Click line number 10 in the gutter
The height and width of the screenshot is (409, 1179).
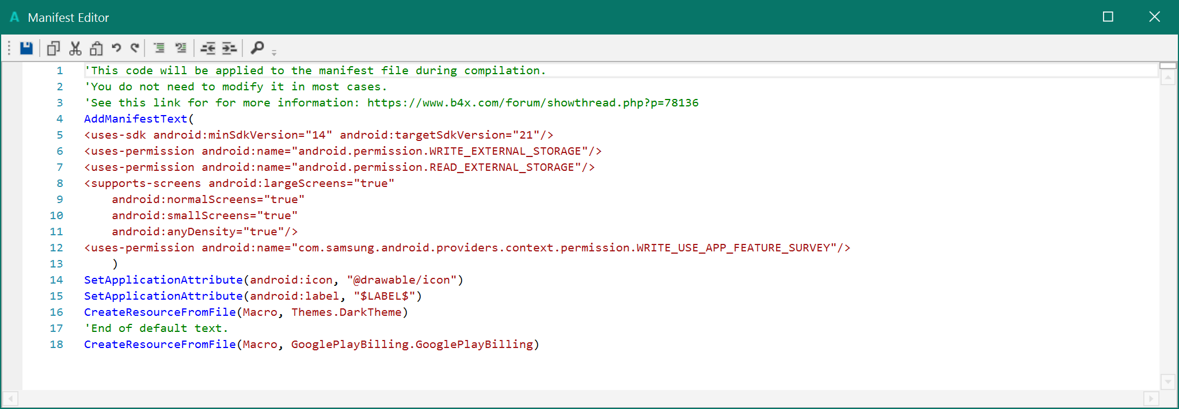click(56, 216)
